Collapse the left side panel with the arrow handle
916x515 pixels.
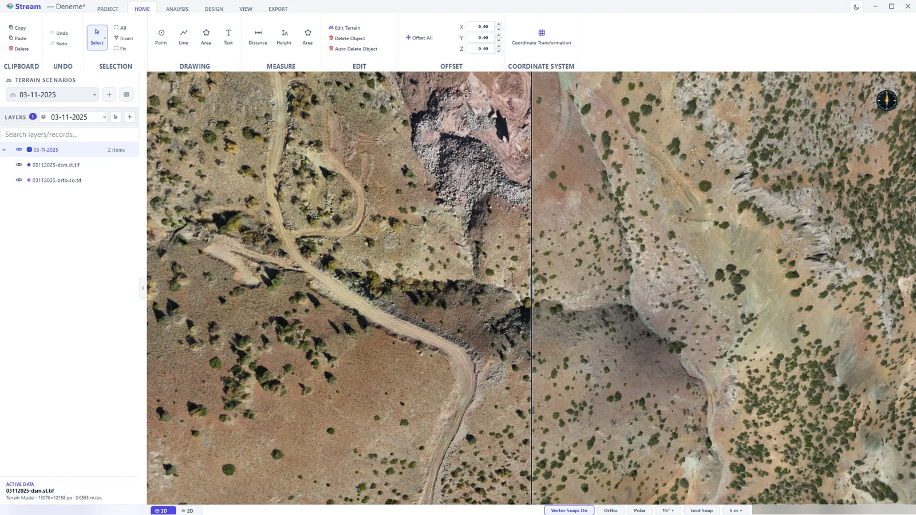point(143,288)
